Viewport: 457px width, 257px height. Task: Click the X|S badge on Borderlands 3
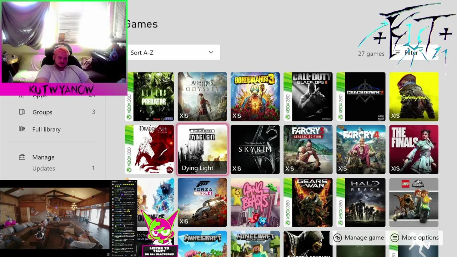coord(237,116)
